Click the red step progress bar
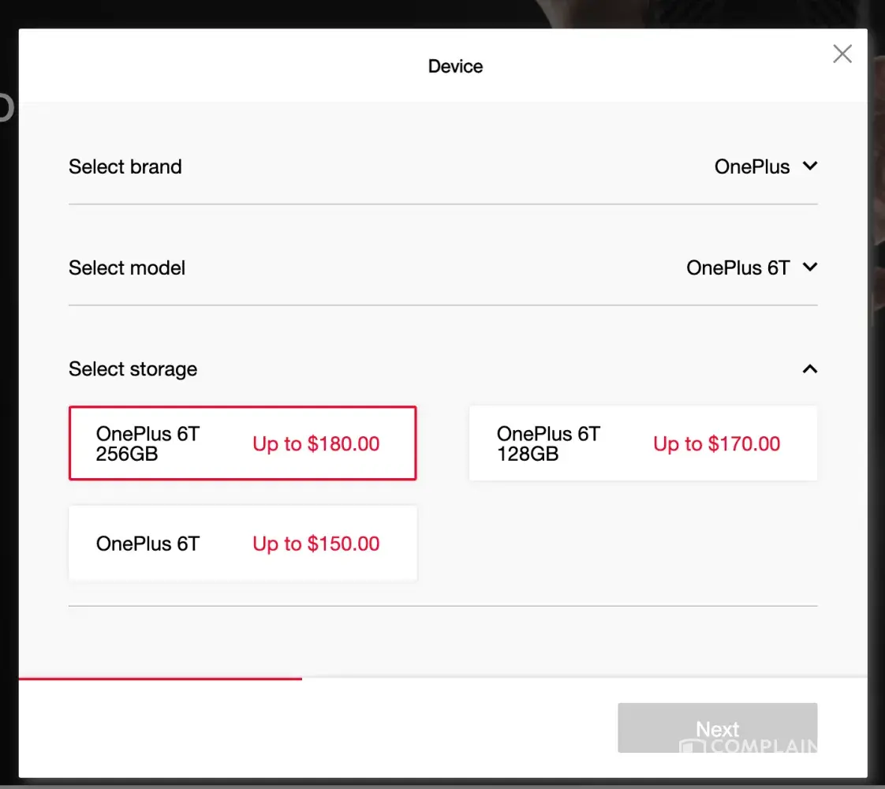Screen dimensions: 885x789 tap(160, 678)
